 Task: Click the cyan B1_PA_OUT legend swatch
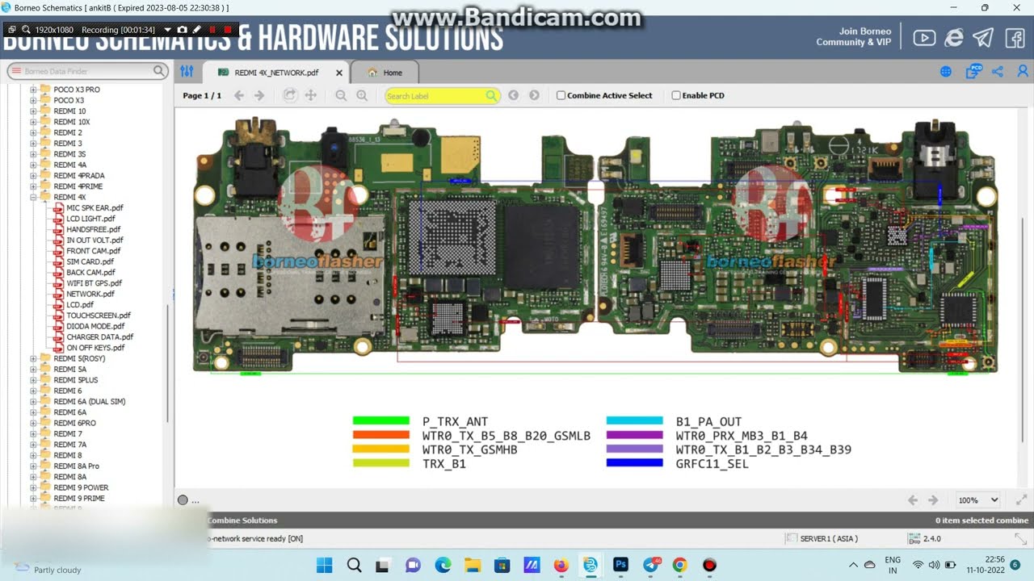point(635,420)
